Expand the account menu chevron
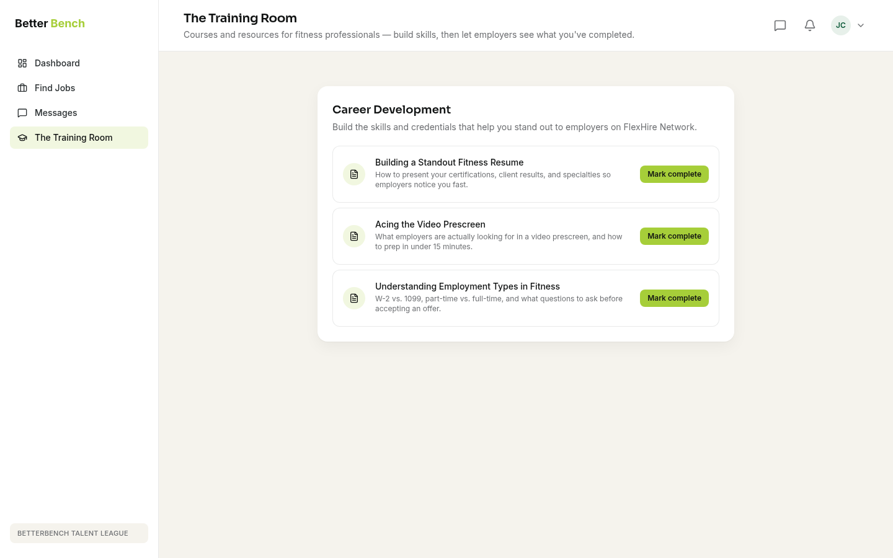This screenshot has height=558, width=893. (861, 25)
